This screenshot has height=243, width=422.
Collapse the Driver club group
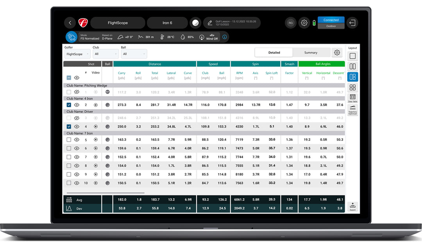click(204, 112)
